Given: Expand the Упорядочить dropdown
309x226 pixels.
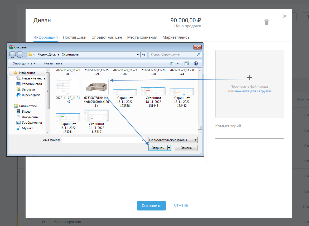Looking at the screenshot, I should pyautogui.click(x=24, y=63).
